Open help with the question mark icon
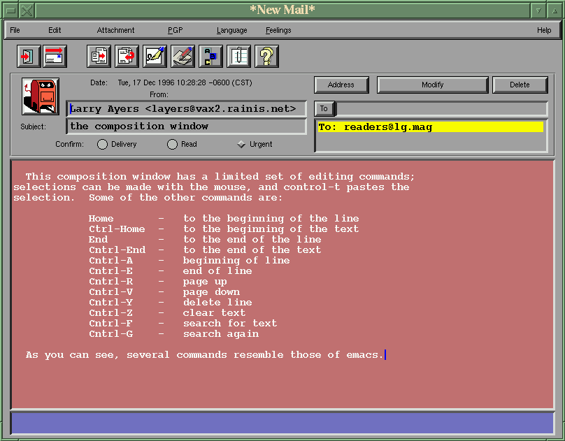This screenshot has height=441, width=565. point(266,56)
